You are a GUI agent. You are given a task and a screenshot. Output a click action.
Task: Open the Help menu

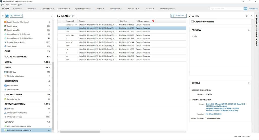point(20,5)
